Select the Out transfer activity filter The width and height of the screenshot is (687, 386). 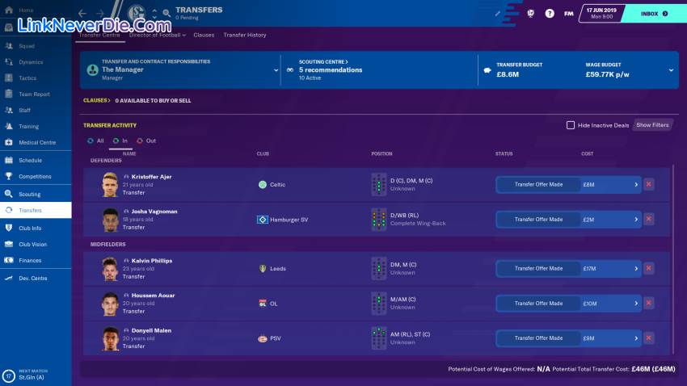(146, 141)
